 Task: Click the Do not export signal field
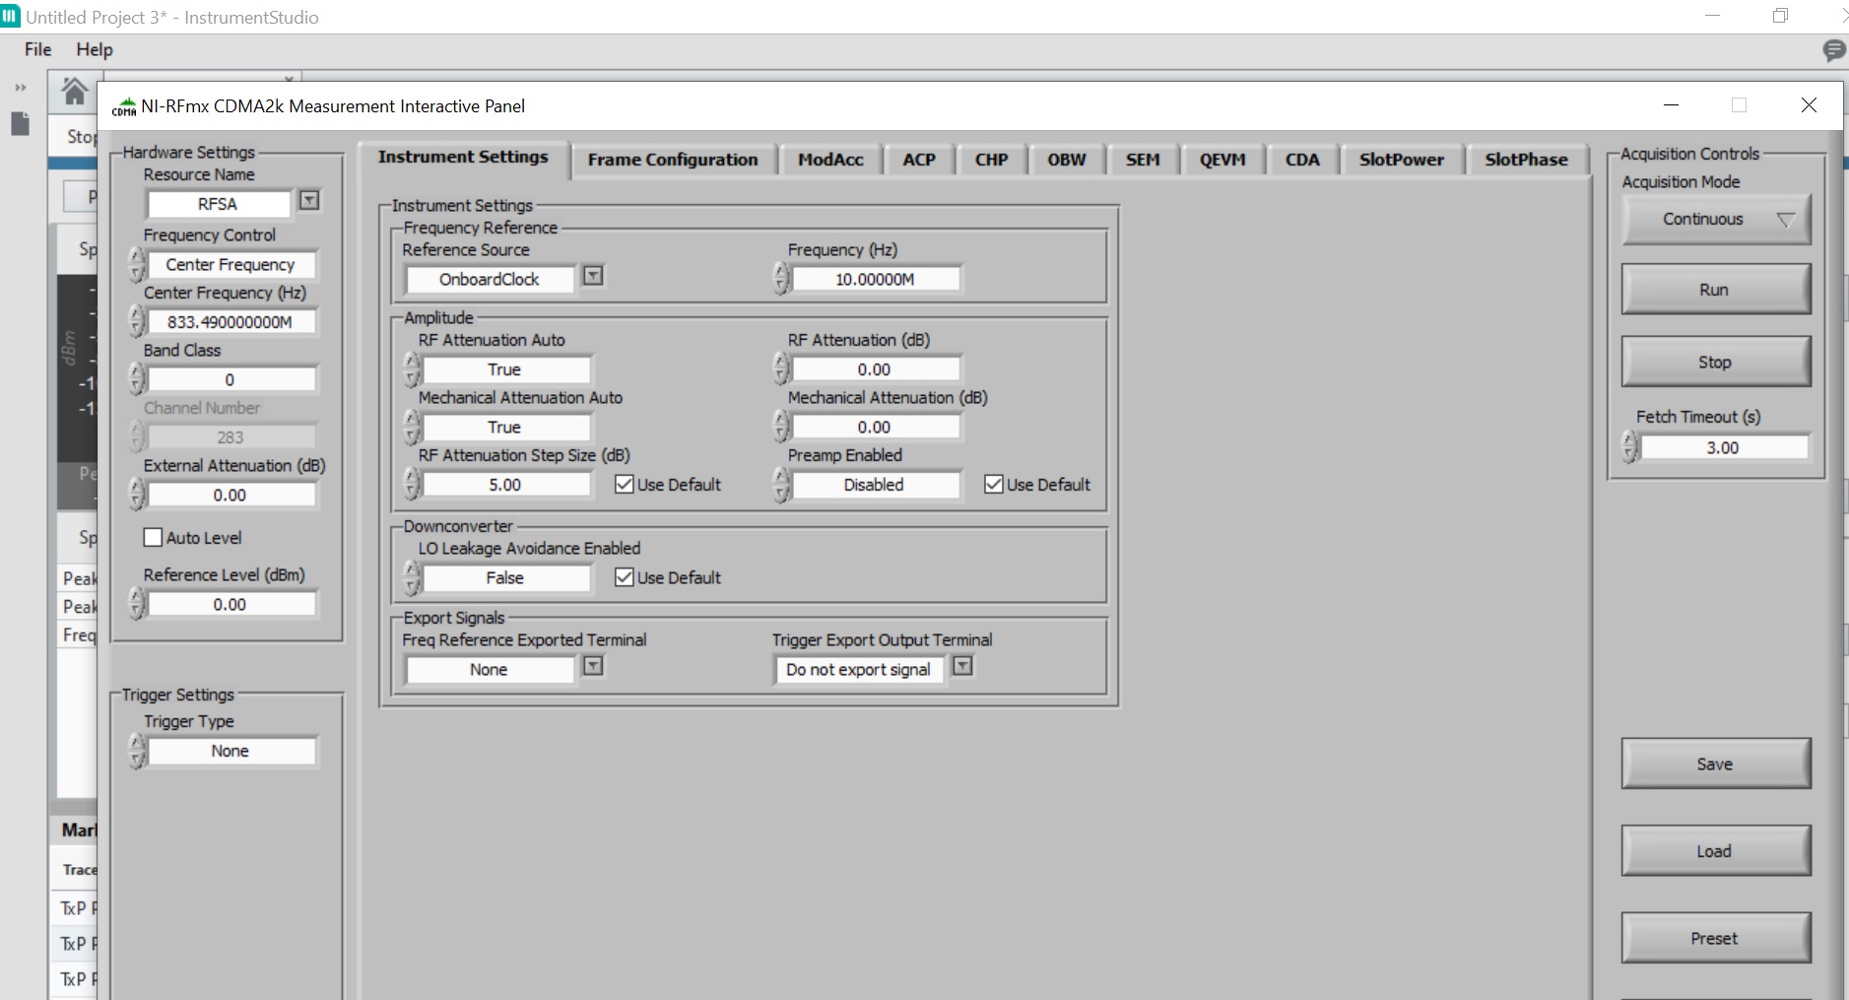tap(859, 670)
